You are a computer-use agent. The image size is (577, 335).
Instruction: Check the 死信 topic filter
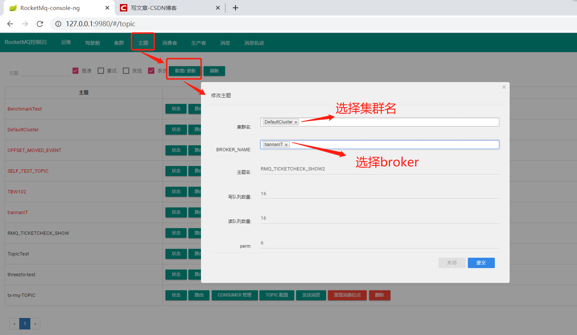point(126,70)
